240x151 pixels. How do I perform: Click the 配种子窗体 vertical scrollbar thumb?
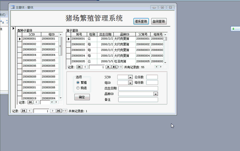pos(60,46)
